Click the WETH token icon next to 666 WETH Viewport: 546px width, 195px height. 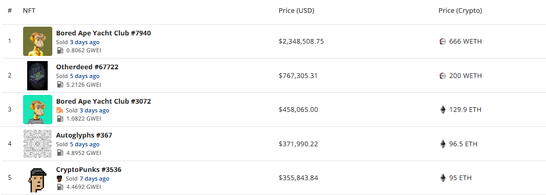tap(442, 42)
